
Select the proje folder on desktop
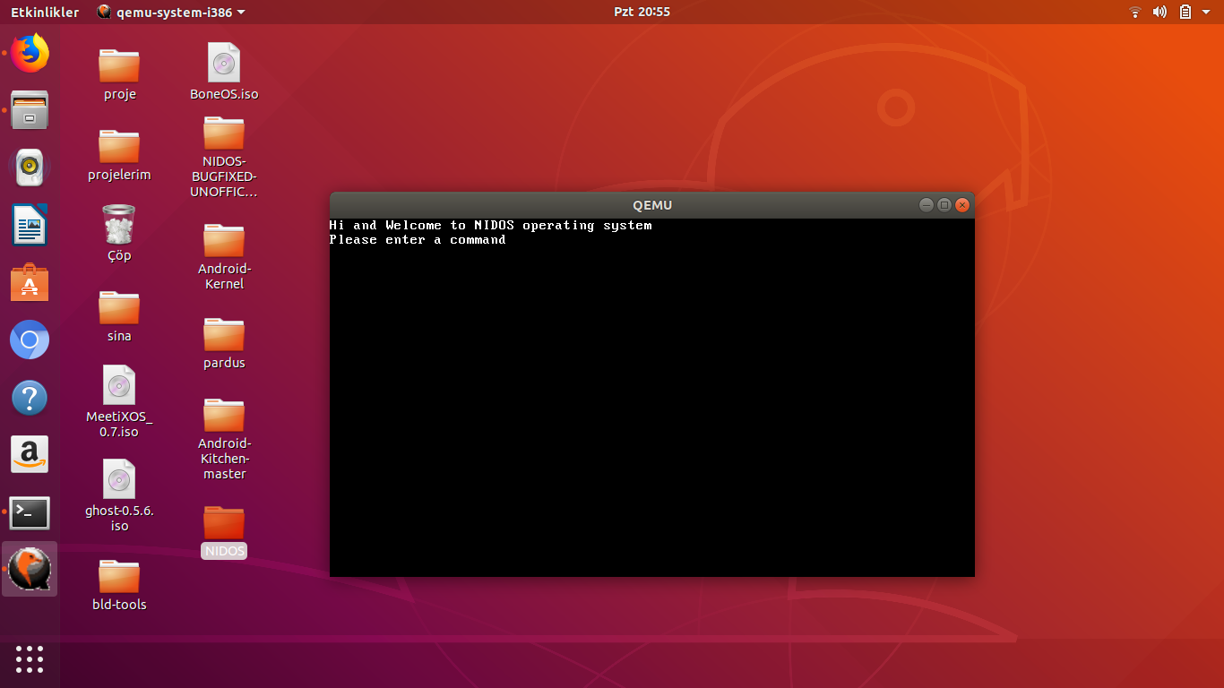tap(119, 74)
